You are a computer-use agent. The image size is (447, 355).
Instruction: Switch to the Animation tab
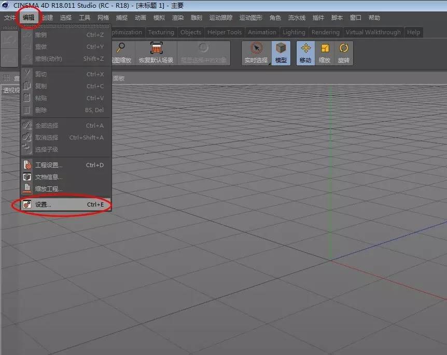pyautogui.click(x=262, y=32)
